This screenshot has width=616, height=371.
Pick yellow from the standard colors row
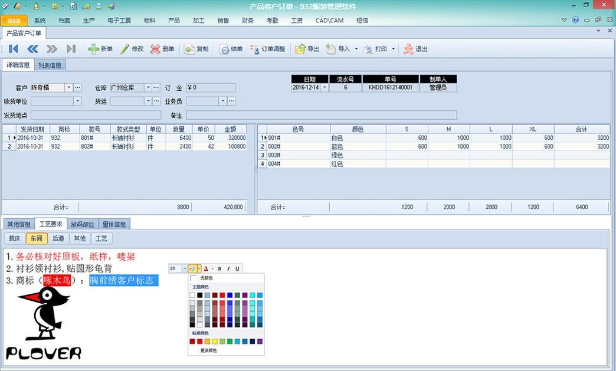pos(215,342)
